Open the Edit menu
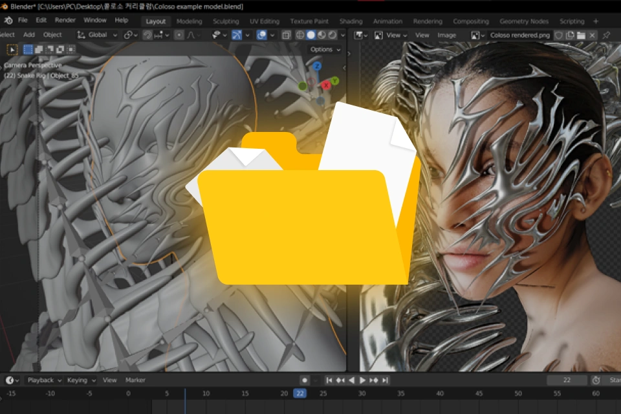621x414 pixels. [x=41, y=20]
